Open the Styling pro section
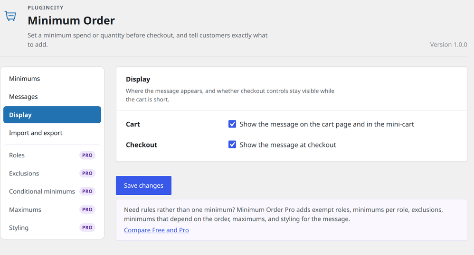 coord(52,228)
